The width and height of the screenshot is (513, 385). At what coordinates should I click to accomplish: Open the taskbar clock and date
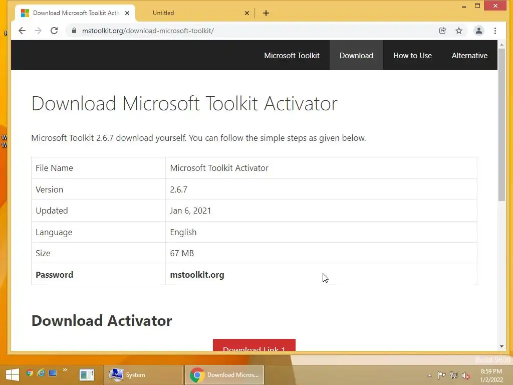(491, 375)
